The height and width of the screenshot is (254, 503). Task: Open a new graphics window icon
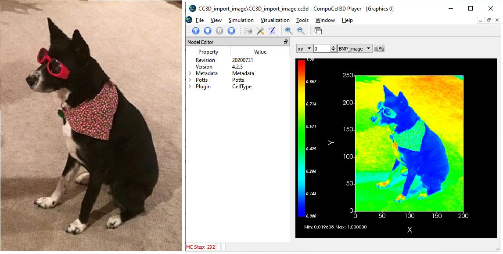coord(318,31)
